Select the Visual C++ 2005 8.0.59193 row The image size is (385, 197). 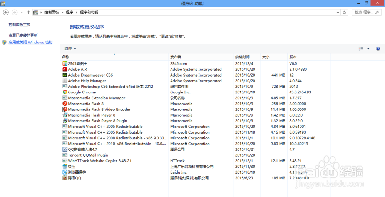195,132
